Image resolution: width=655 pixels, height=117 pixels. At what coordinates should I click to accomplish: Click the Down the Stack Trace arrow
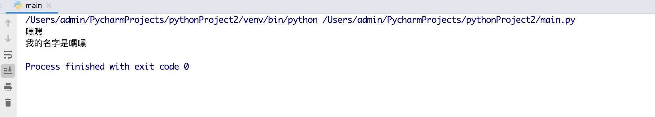click(x=8, y=39)
